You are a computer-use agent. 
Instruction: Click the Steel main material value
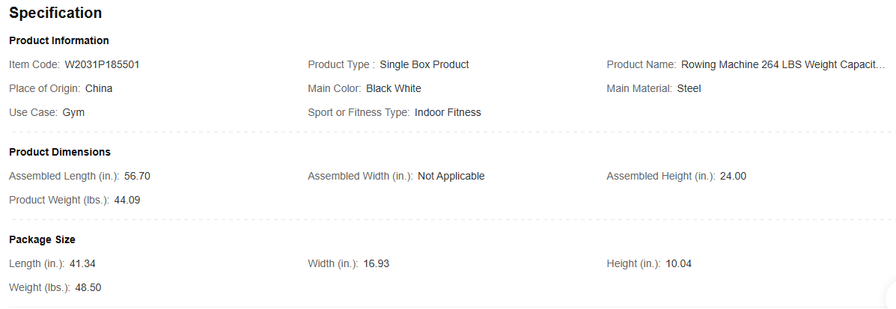tap(689, 89)
